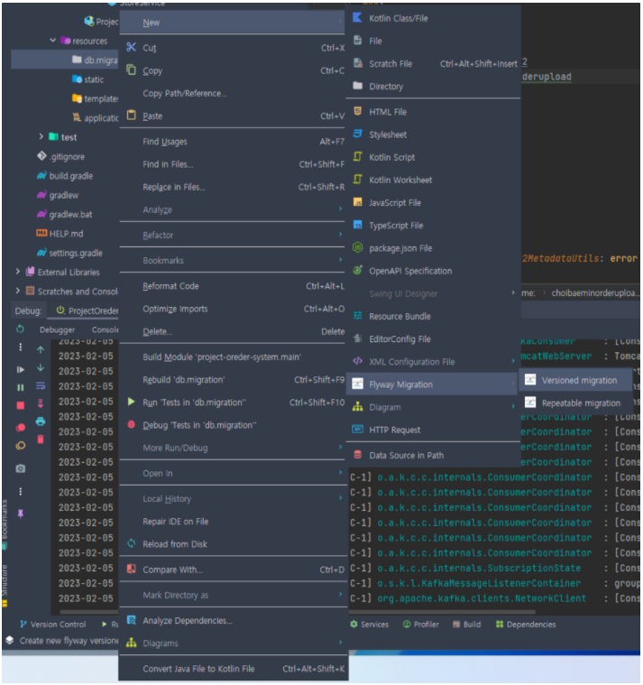Click the Compare With icon

(x=131, y=569)
